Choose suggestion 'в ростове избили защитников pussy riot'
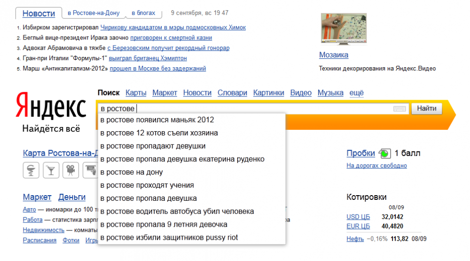Viewport: 470px width, 261px height. point(192,237)
